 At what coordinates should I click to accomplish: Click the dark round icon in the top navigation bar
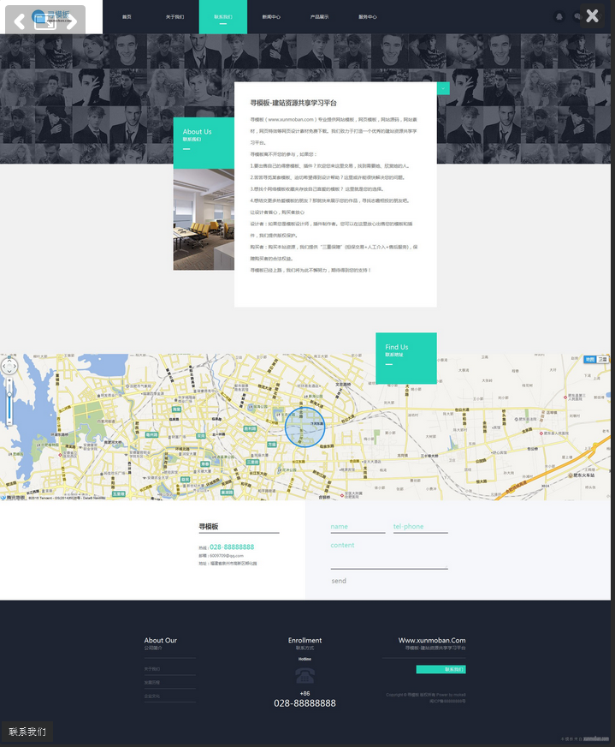(x=559, y=16)
